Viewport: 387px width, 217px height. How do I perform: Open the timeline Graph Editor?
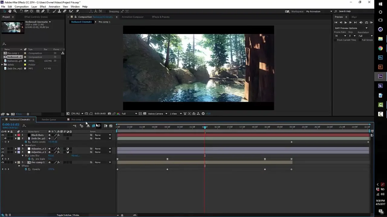pyautogui.click(x=111, y=126)
